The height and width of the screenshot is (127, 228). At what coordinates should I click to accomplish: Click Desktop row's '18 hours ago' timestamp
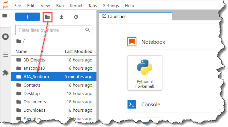(79, 93)
